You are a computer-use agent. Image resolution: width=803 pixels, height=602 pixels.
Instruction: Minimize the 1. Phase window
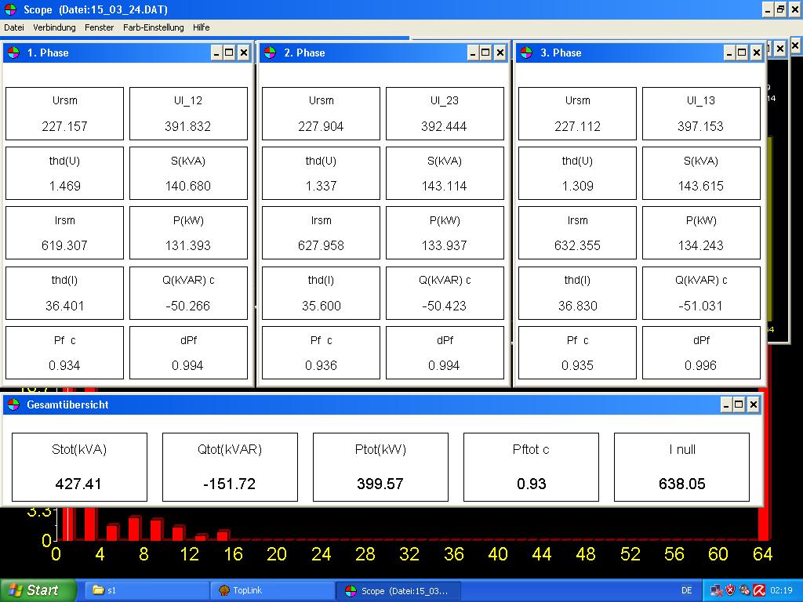pyautogui.click(x=216, y=53)
